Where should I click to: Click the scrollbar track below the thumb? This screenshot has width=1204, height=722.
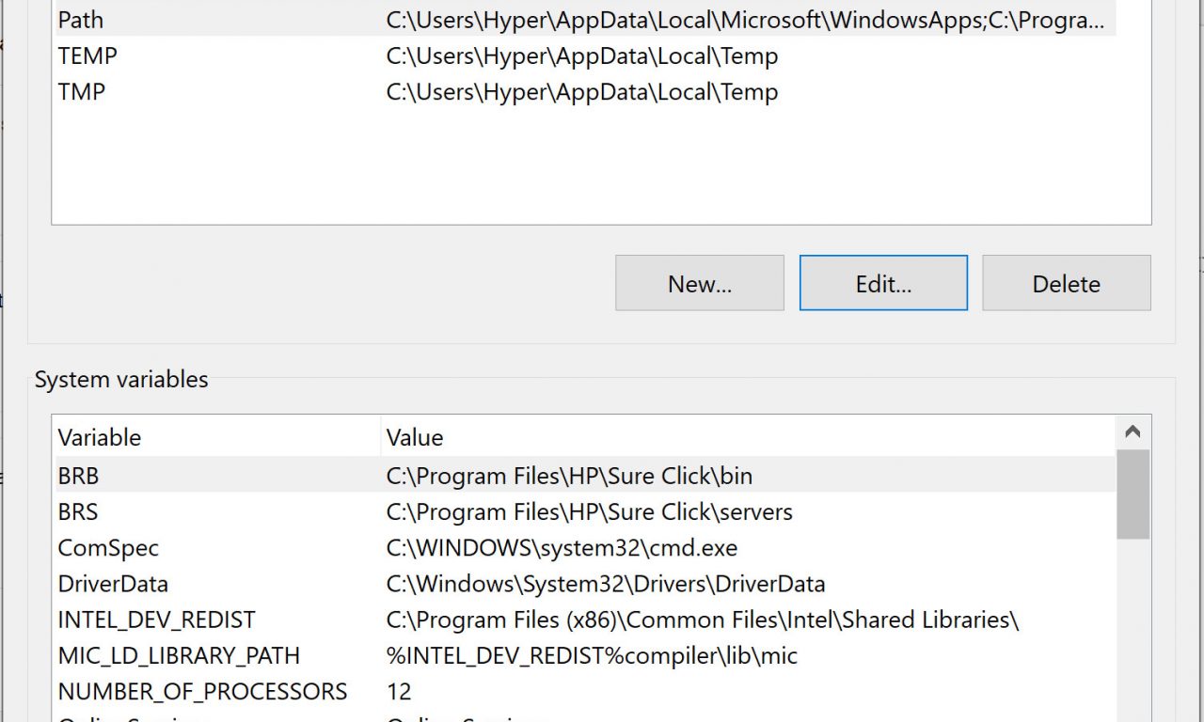tap(1133, 630)
